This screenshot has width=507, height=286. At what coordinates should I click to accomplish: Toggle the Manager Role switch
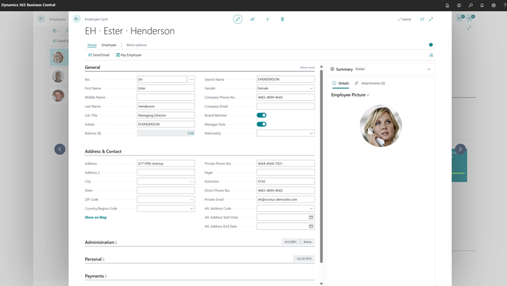point(261,124)
